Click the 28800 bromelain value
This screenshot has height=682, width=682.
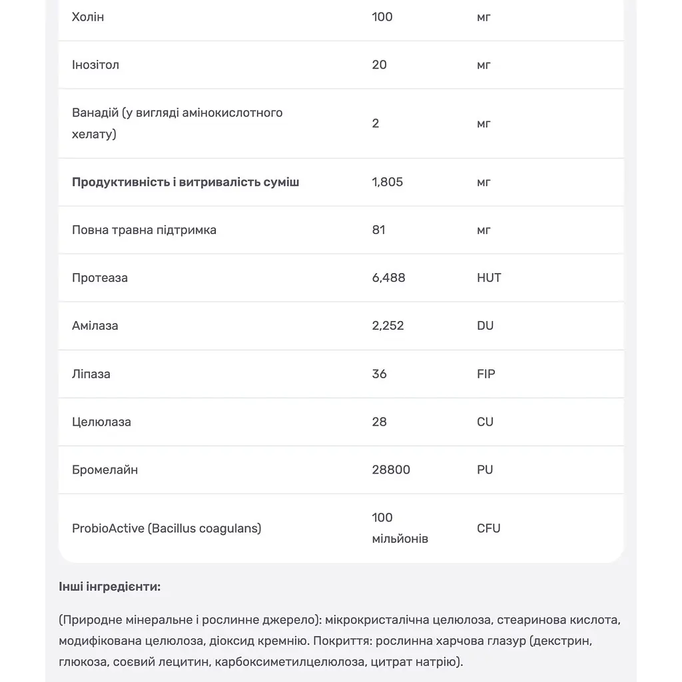(391, 470)
